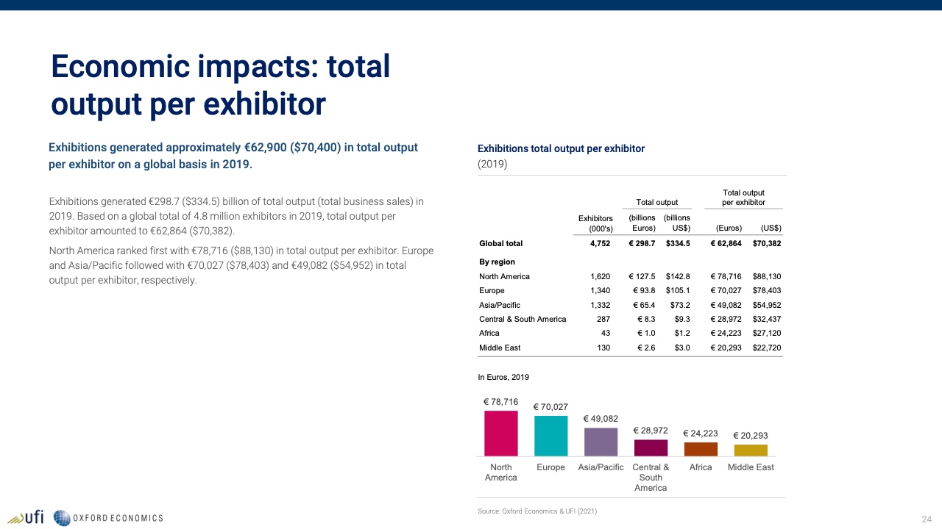Click the source note Oxford Economics & UFI
942x529 pixels.
[537, 511]
